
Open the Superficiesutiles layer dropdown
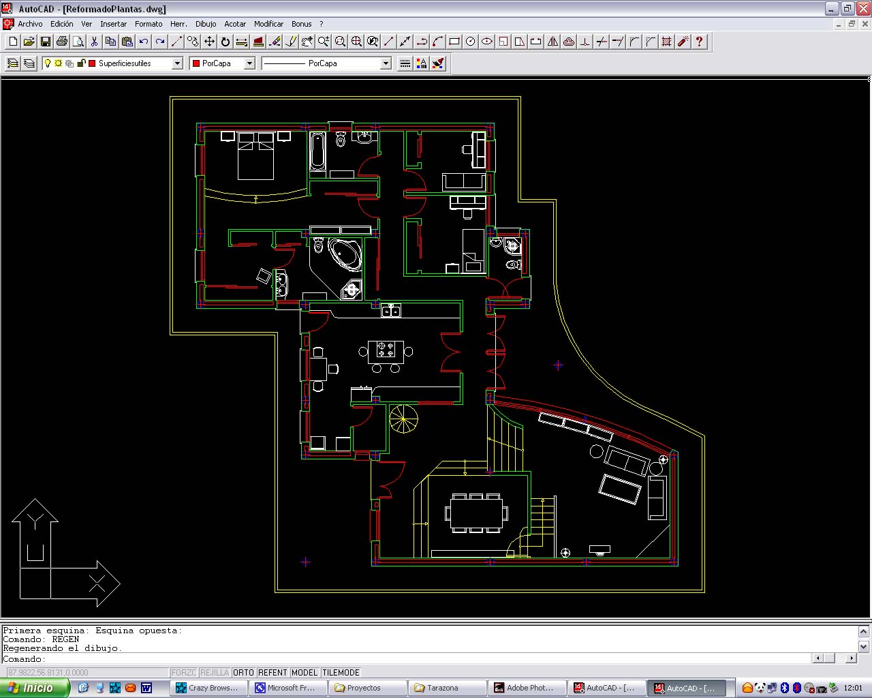coord(177,63)
